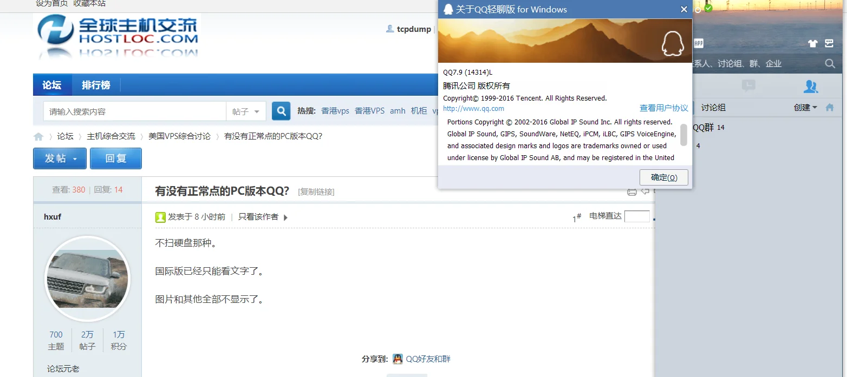The width and height of the screenshot is (847, 377).
Task: Expand the 只看该作者 arrow
Action: [x=285, y=217]
